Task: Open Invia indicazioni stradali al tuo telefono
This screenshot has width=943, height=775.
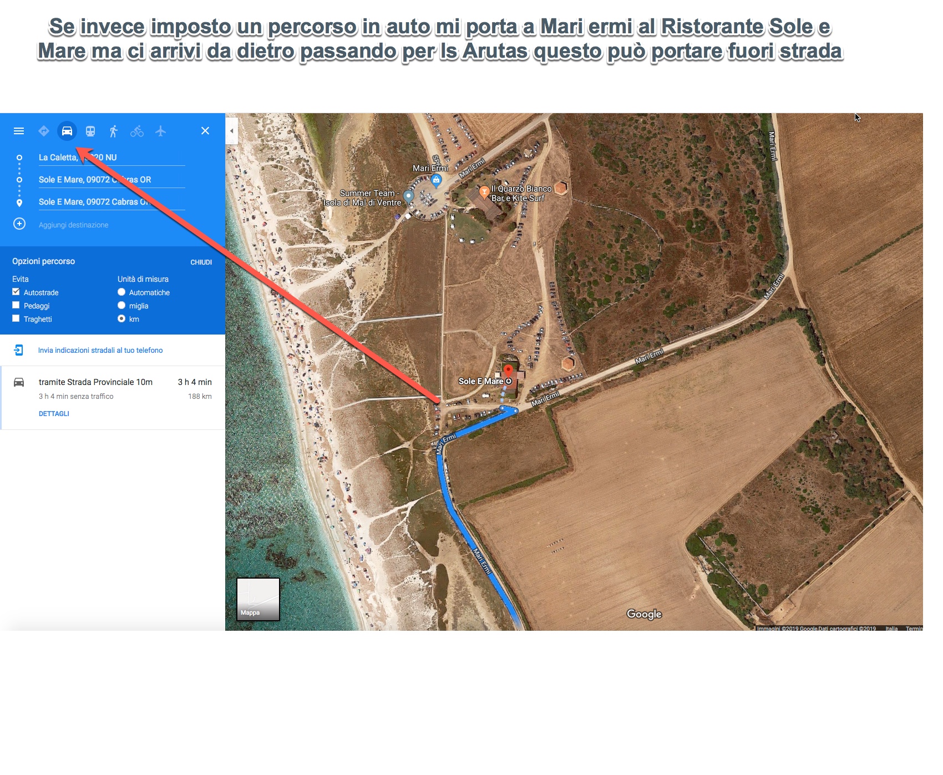Action: click(x=100, y=351)
